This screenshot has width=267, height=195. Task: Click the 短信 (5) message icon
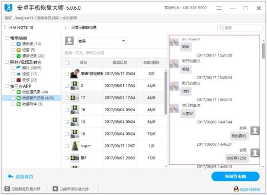[19, 50]
